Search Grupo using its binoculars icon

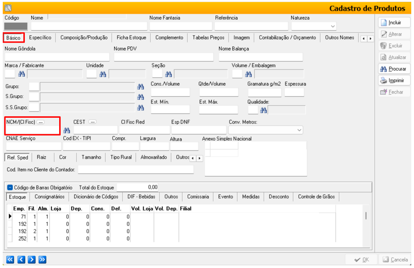click(140, 86)
